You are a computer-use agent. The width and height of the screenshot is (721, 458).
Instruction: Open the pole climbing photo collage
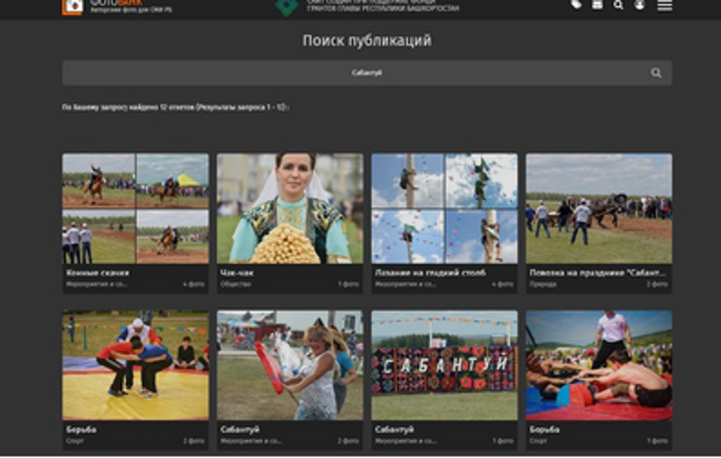pos(444,208)
